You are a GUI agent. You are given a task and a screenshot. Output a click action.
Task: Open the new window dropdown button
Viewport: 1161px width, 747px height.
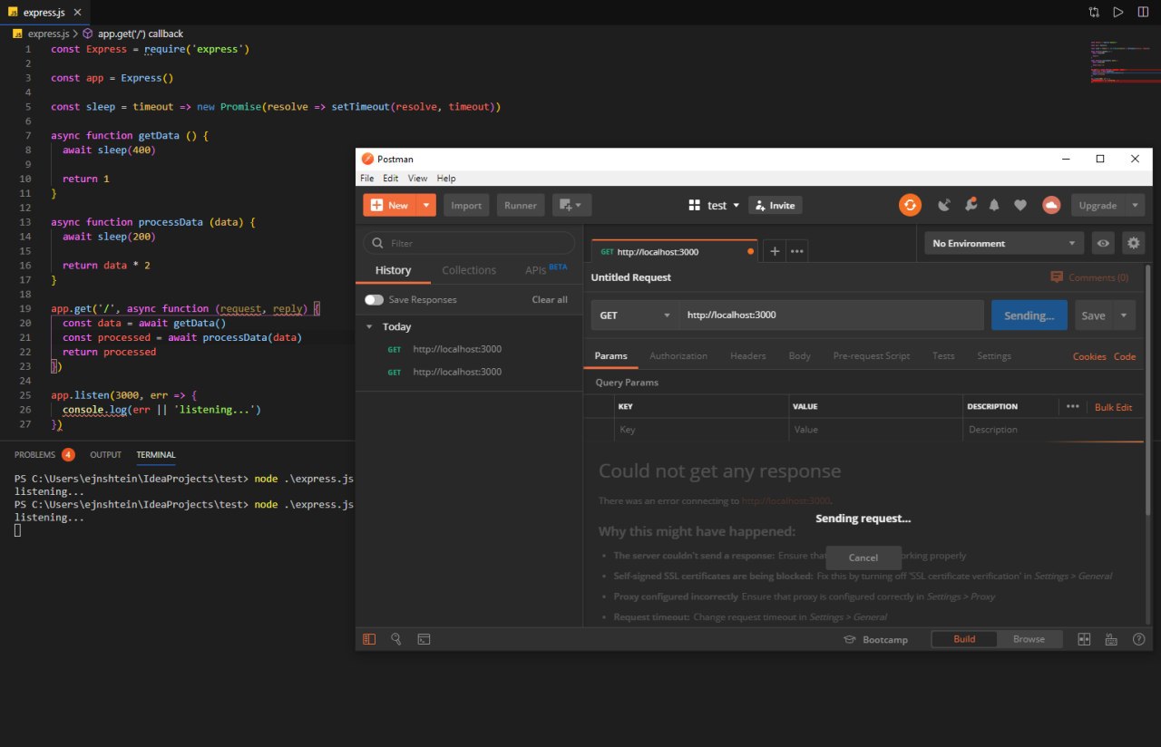[572, 205]
